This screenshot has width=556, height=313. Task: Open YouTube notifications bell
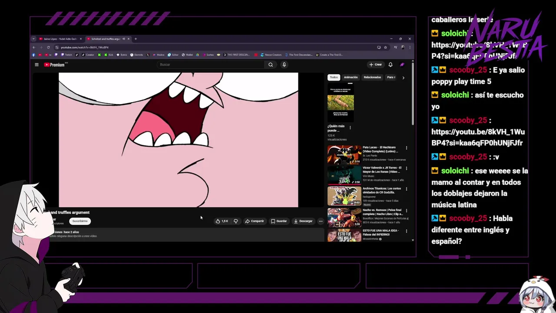coord(391,64)
